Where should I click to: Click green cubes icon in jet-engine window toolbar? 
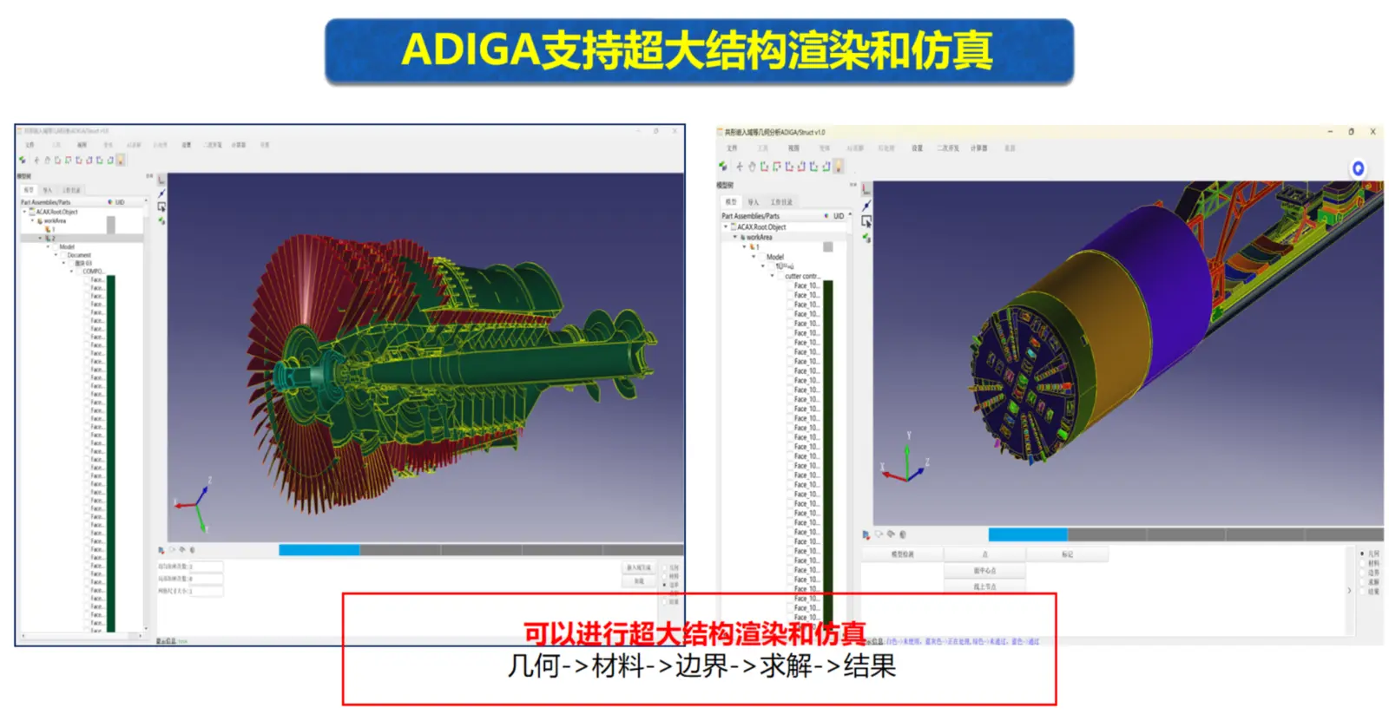tap(23, 160)
